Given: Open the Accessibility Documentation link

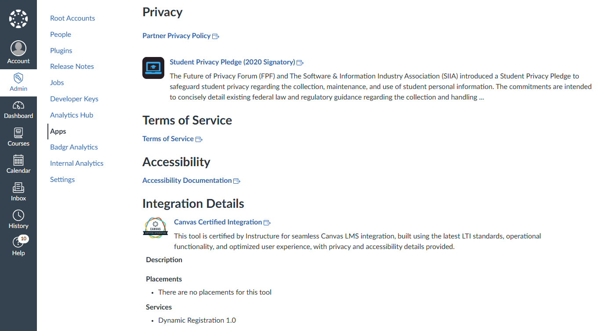Looking at the screenshot, I should 191,181.
